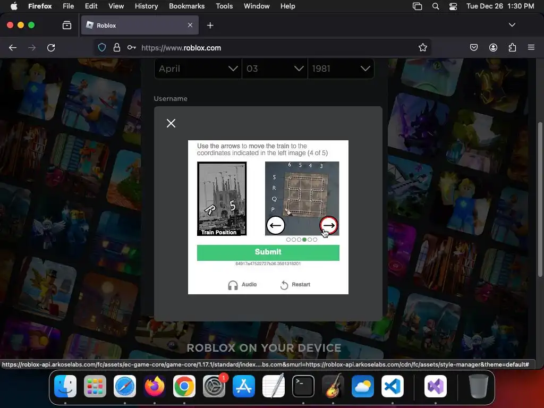
Task: Open the Window menu
Action: tap(257, 6)
